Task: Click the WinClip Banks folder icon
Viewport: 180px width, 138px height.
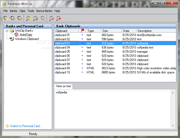Action: 12,31
